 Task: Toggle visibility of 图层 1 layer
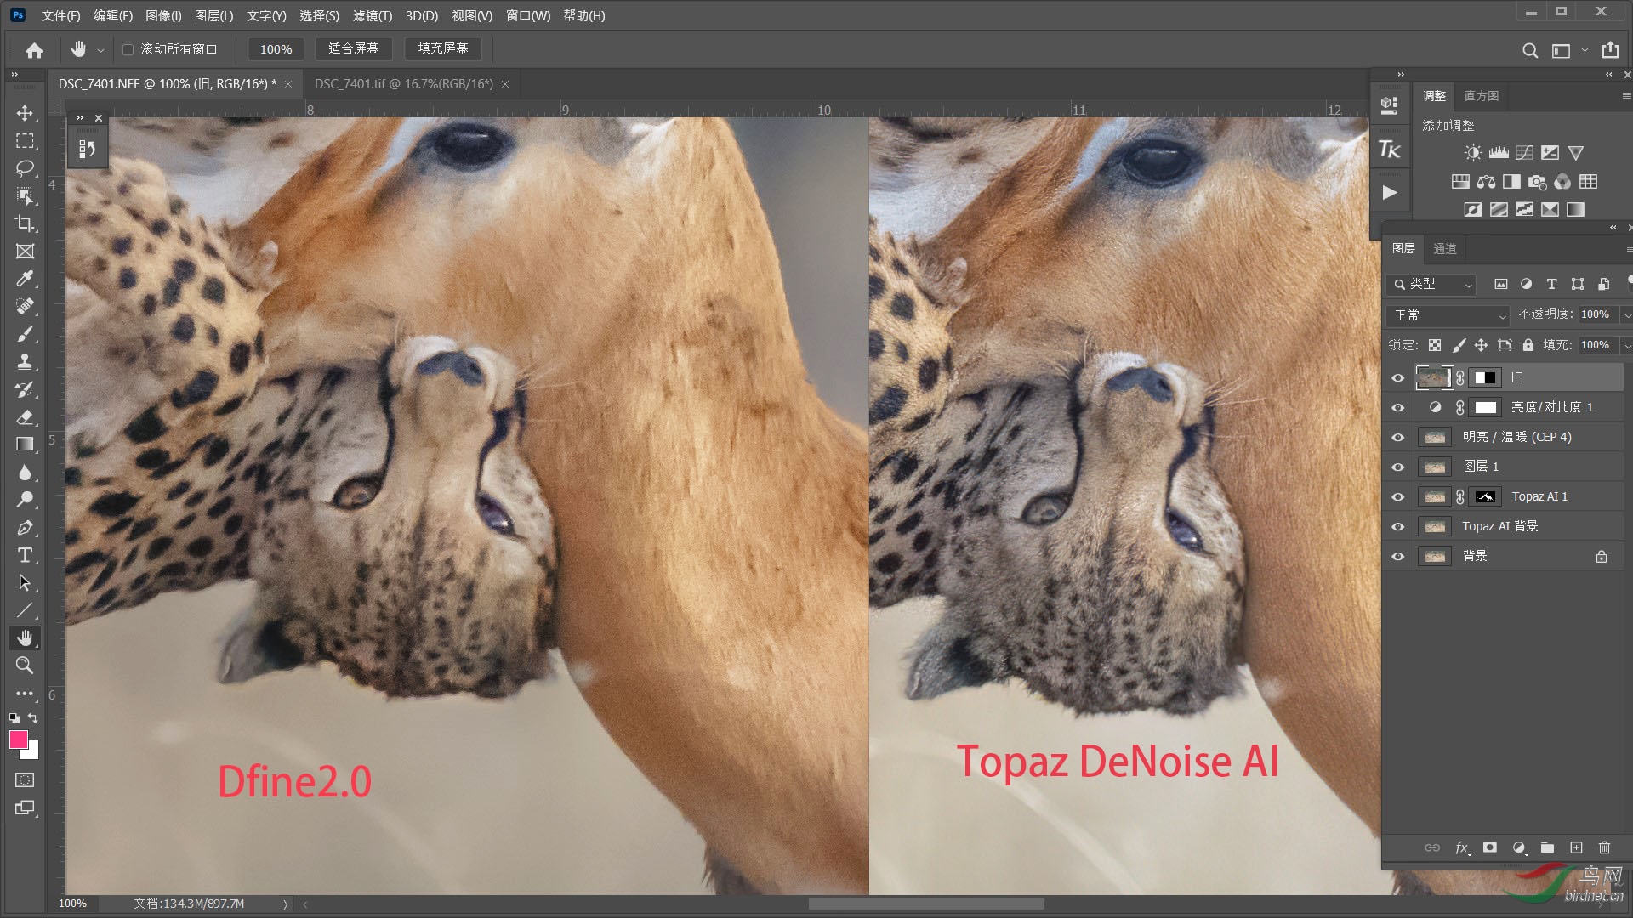click(1397, 467)
